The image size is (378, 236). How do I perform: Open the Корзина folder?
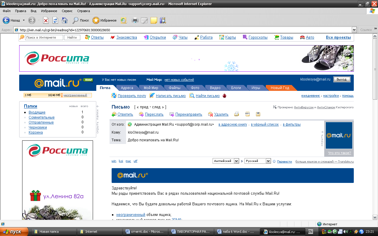click(36, 132)
